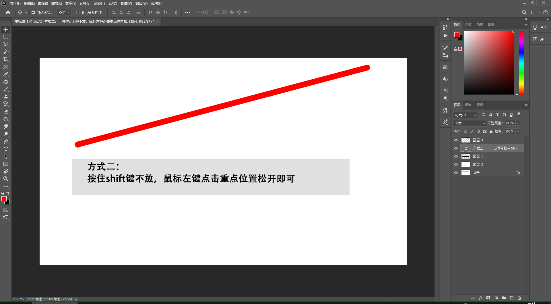Enable the 显示变换控件 checkbox

[x=78, y=12]
